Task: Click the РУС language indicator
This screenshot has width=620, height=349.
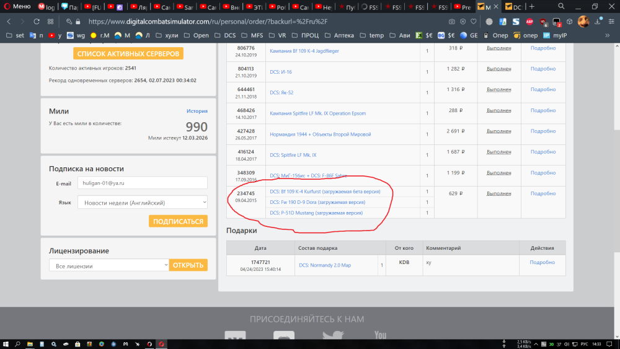Action: 585,344
